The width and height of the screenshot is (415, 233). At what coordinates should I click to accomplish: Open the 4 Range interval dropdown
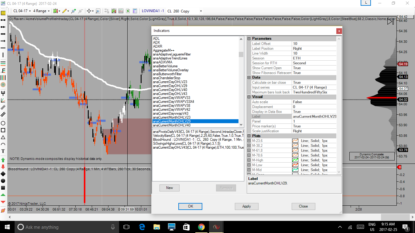pyautogui.click(x=41, y=11)
